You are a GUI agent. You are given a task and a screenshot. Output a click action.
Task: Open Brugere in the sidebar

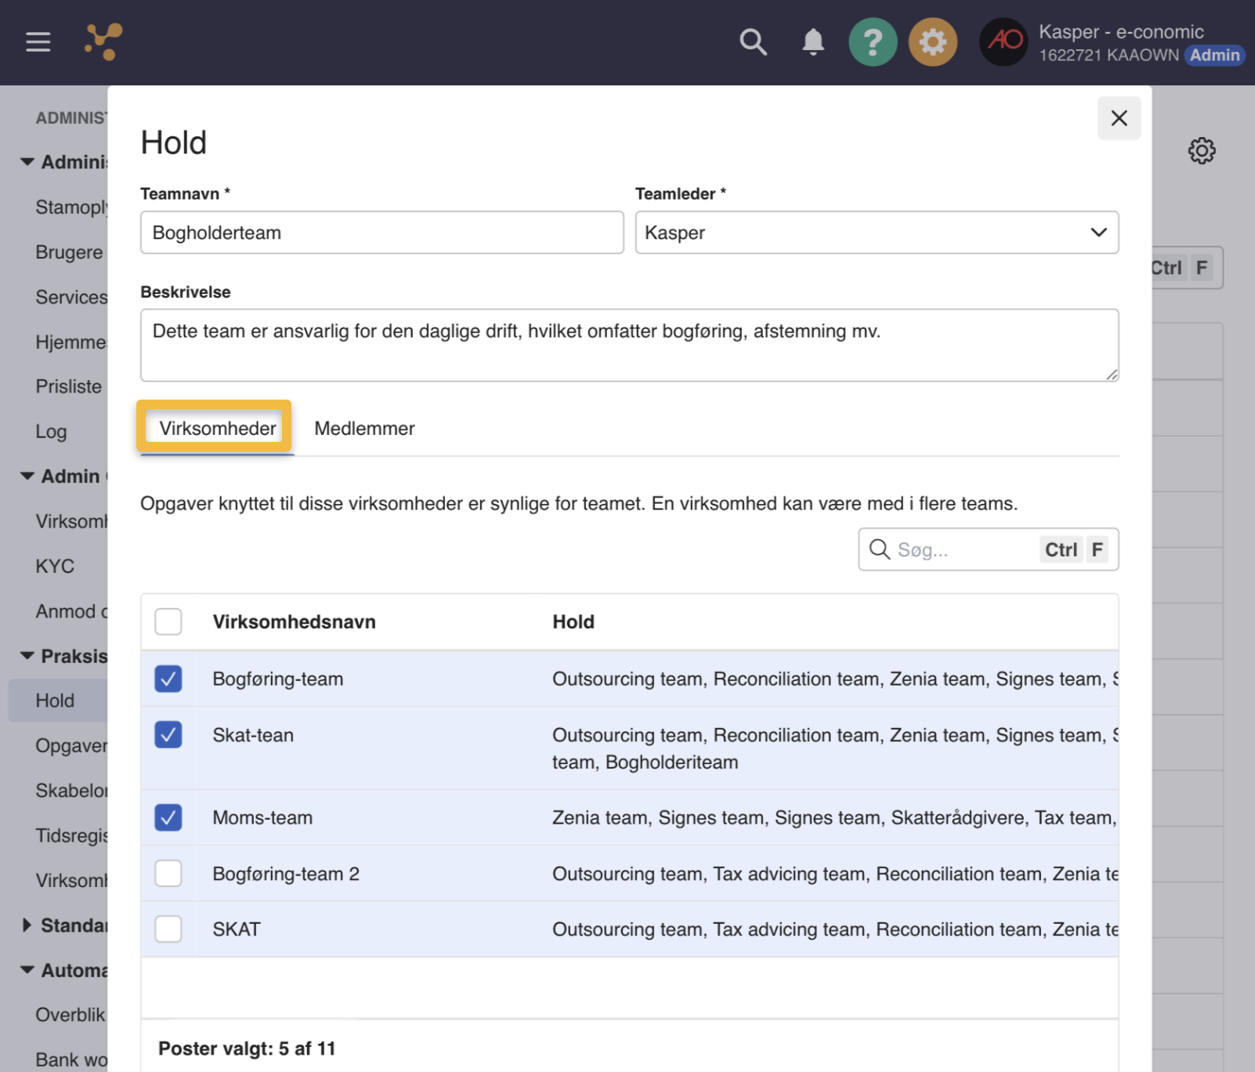click(x=69, y=252)
